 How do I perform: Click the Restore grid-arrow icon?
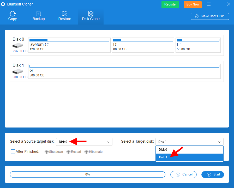pos(65,14)
